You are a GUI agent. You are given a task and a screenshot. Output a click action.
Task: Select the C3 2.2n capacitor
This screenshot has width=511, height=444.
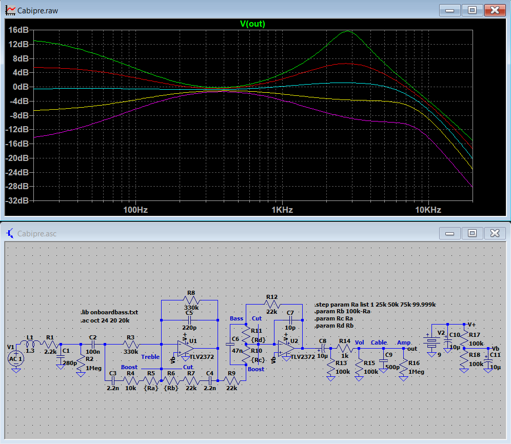(113, 380)
